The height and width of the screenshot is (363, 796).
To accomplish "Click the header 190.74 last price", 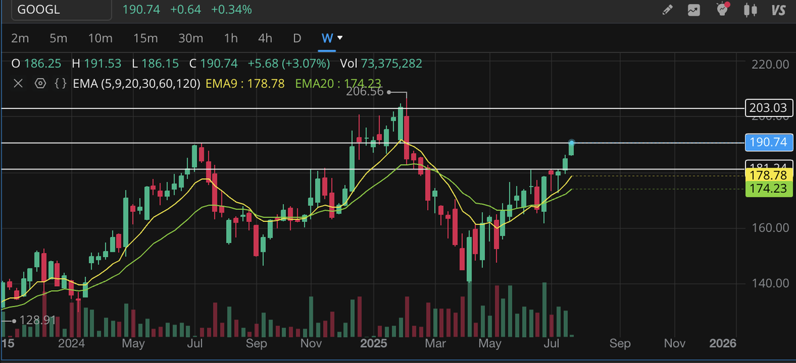I will (143, 10).
